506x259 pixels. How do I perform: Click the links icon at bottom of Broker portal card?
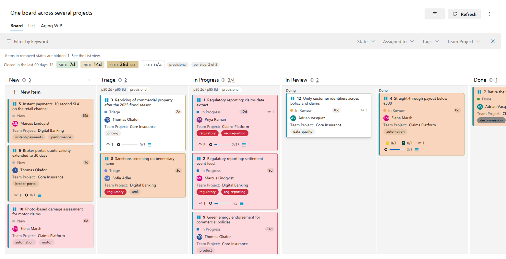point(16,195)
